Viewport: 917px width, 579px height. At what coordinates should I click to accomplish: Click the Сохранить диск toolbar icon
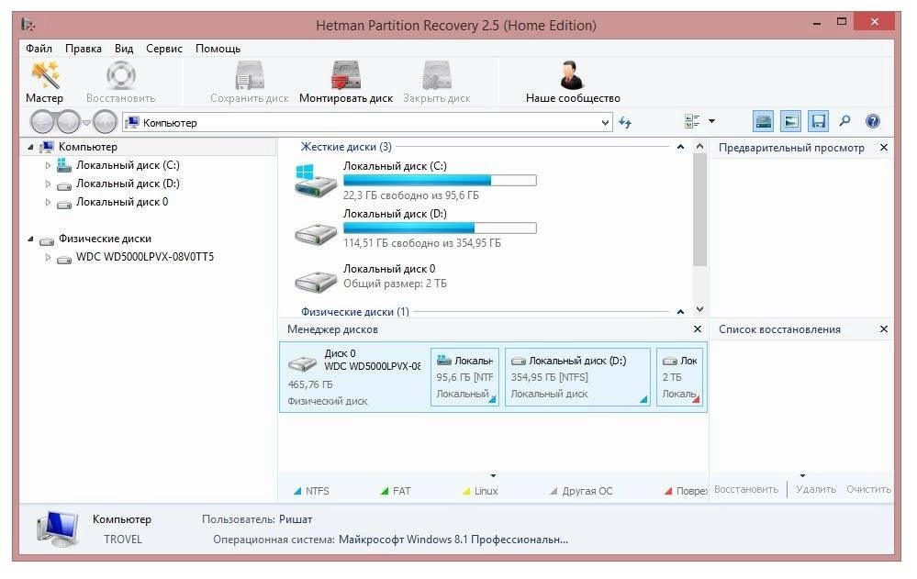(250, 75)
